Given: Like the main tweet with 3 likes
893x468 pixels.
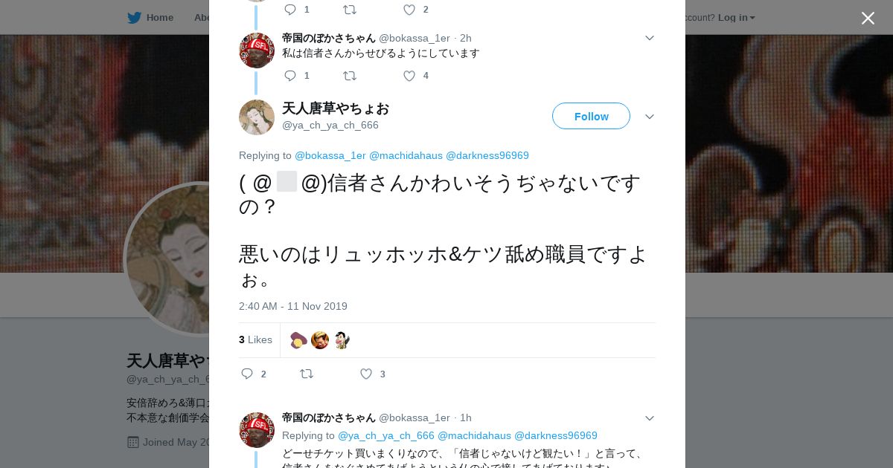Looking at the screenshot, I should pos(366,374).
